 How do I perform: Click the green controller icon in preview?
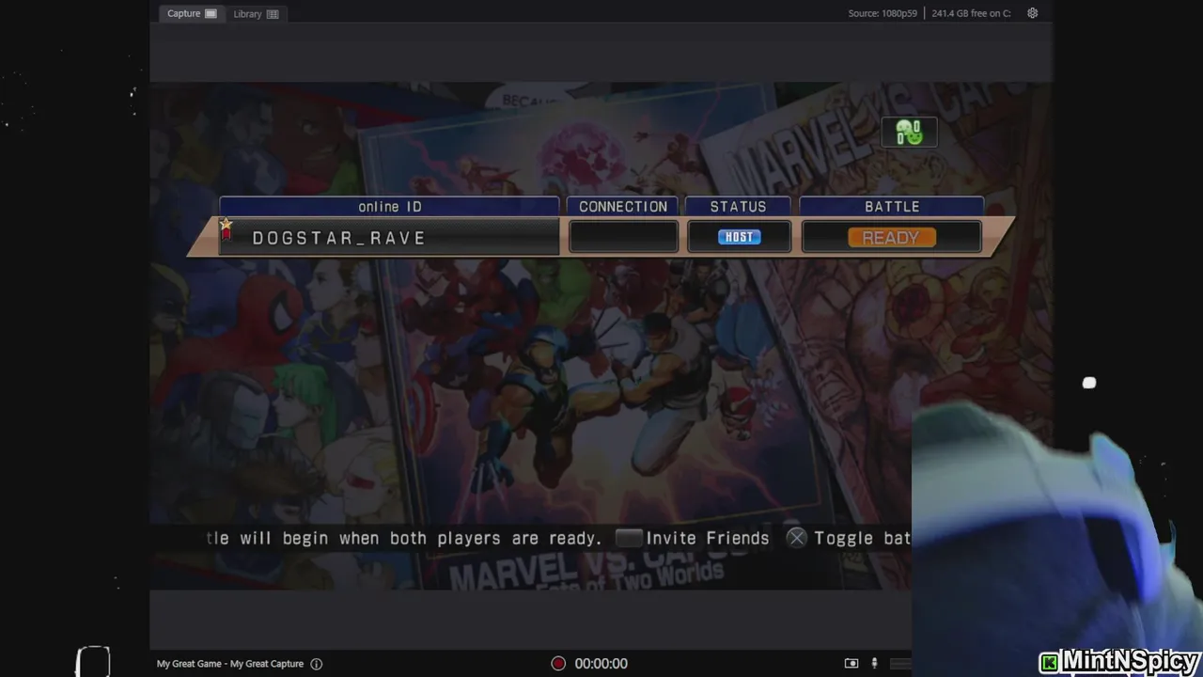click(x=909, y=133)
